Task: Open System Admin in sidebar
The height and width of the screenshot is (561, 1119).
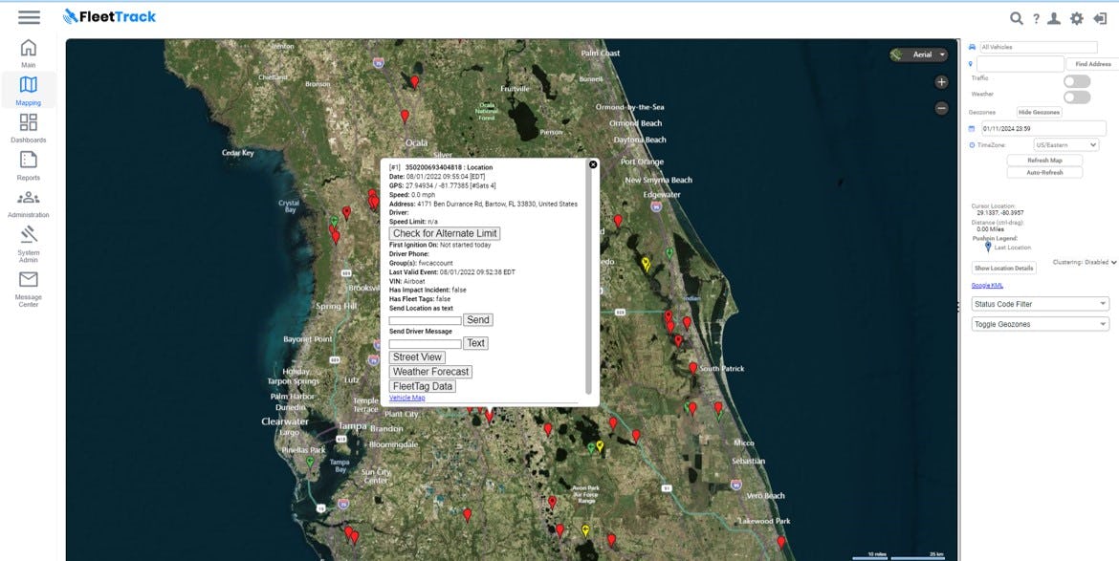Action: (29, 243)
